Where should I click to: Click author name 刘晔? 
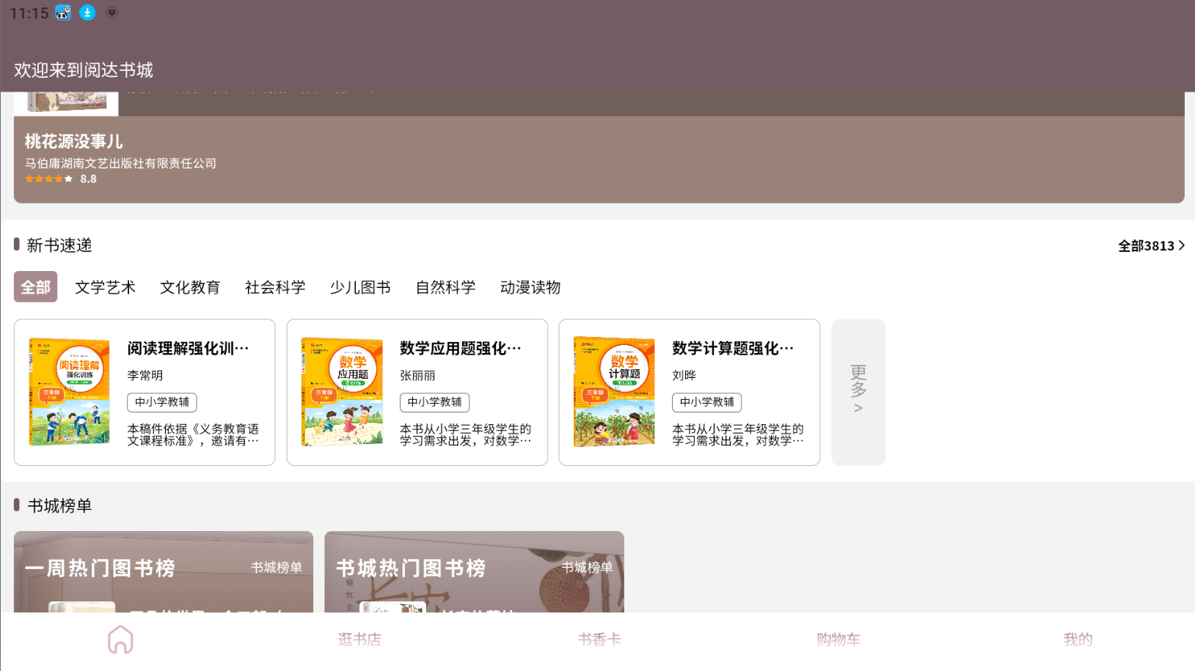point(684,376)
